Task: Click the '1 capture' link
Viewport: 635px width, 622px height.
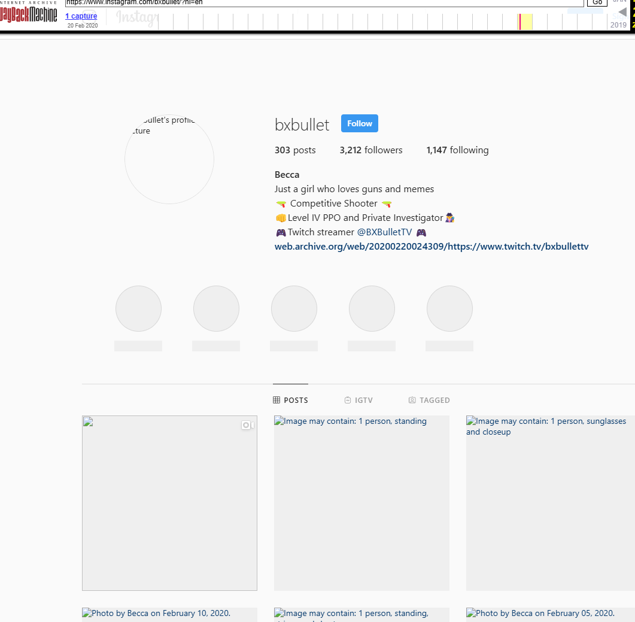Action: pos(81,16)
